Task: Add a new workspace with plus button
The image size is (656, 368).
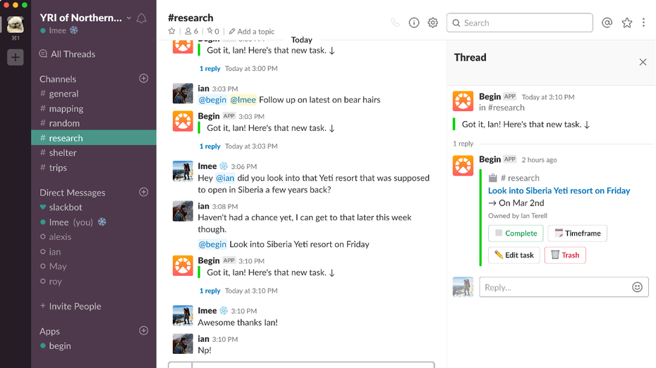Action: click(16, 57)
